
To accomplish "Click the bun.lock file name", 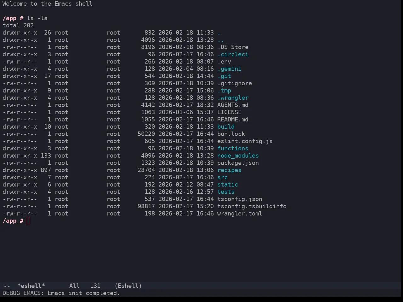I will pyautogui.click(x=231, y=134).
